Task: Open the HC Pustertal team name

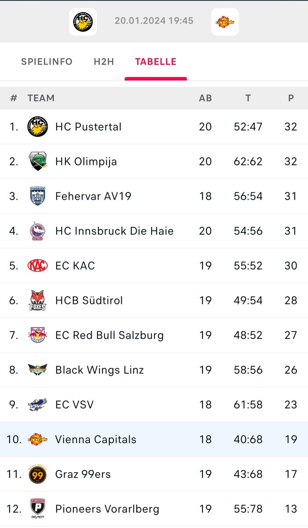Action: (88, 127)
